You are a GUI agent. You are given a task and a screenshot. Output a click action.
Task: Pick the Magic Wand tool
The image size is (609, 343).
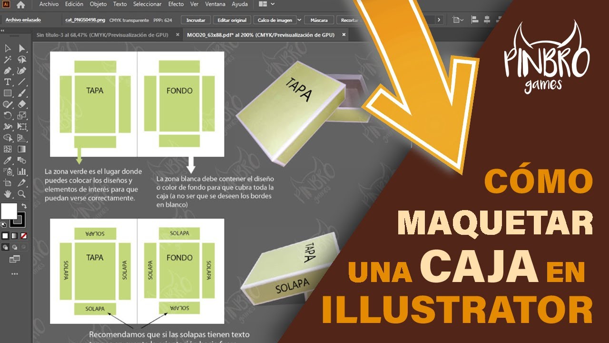pyautogui.click(x=8, y=60)
